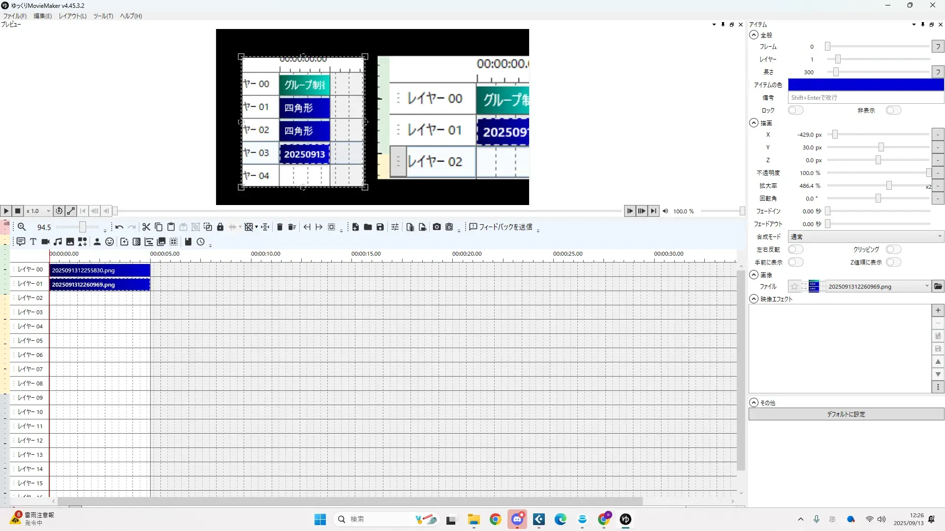Toggle the ロック switch
Screen dimensions: 945x531
point(795,111)
